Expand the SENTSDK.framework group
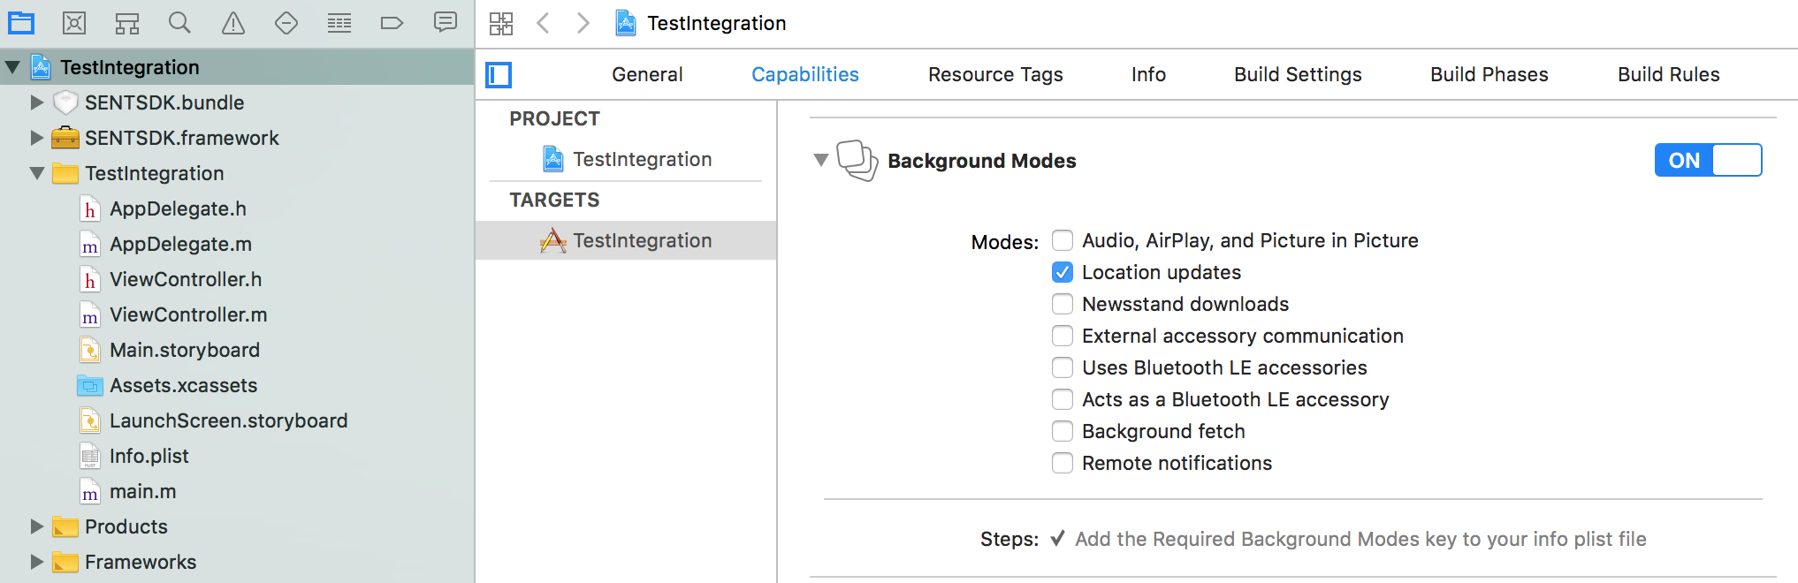 [36, 138]
